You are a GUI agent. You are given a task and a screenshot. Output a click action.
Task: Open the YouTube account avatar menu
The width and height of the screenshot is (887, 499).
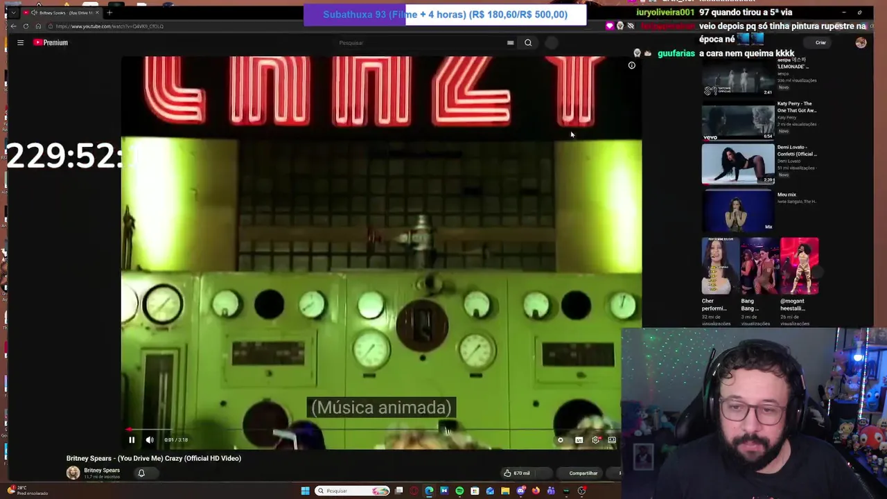(x=861, y=43)
